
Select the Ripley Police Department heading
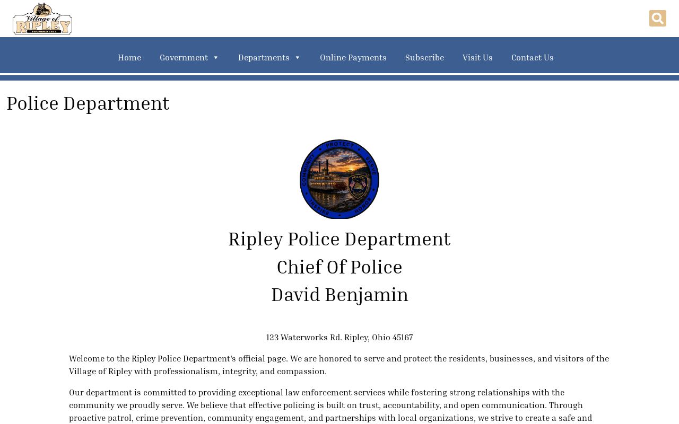[x=339, y=238]
